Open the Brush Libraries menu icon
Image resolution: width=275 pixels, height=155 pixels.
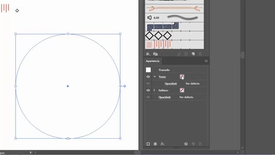point(148,54)
